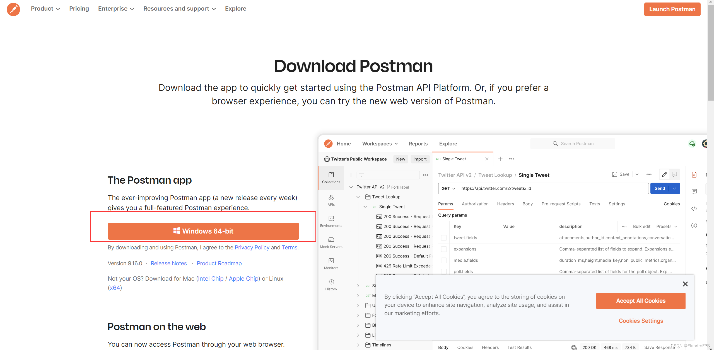Open the Release Notes link
The height and width of the screenshot is (350, 714).
168,263
